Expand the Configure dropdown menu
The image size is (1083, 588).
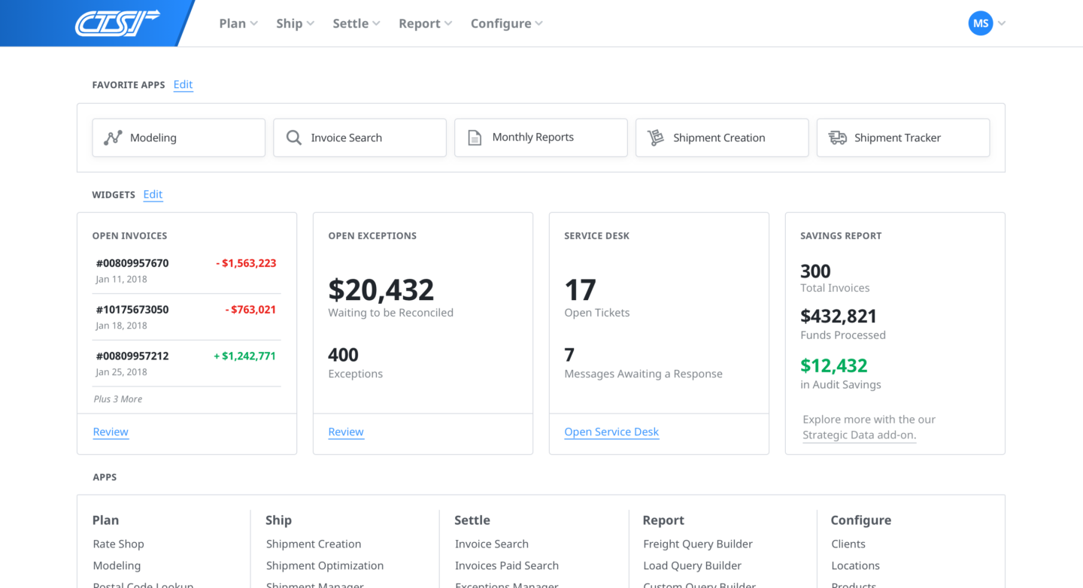(506, 23)
